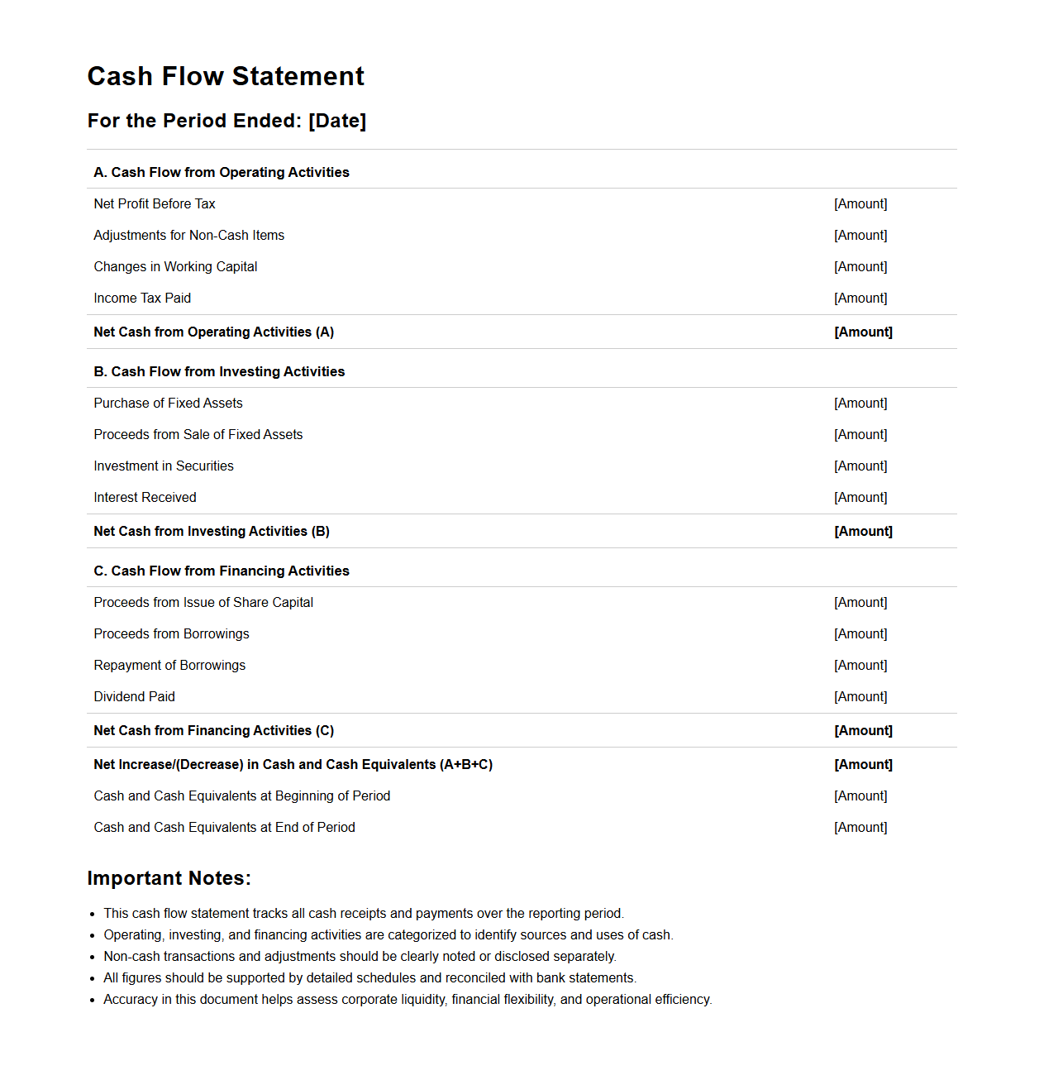
Task: Select the Investing Activities section heading
Action: [x=219, y=371]
